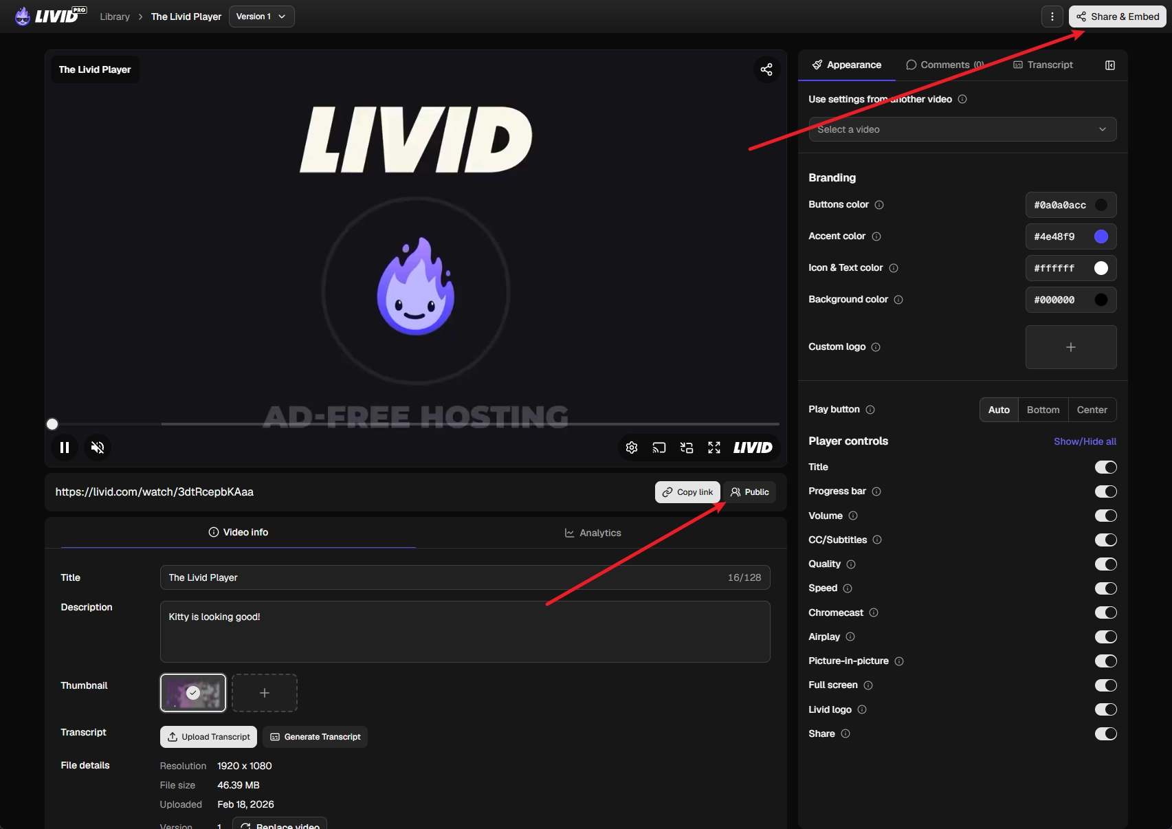Switch to the Appearance tab

coord(847,65)
